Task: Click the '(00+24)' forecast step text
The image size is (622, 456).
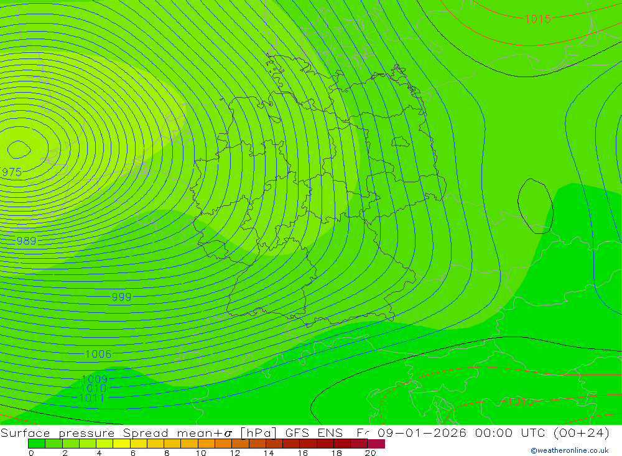Action: point(582,432)
